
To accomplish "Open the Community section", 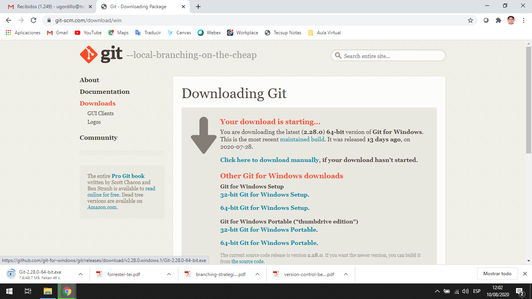I will [x=98, y=138].
